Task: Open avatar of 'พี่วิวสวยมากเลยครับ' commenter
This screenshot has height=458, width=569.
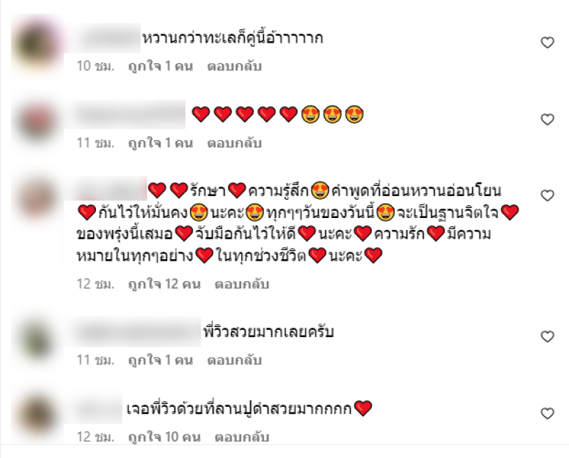Action: pos(37,339)
